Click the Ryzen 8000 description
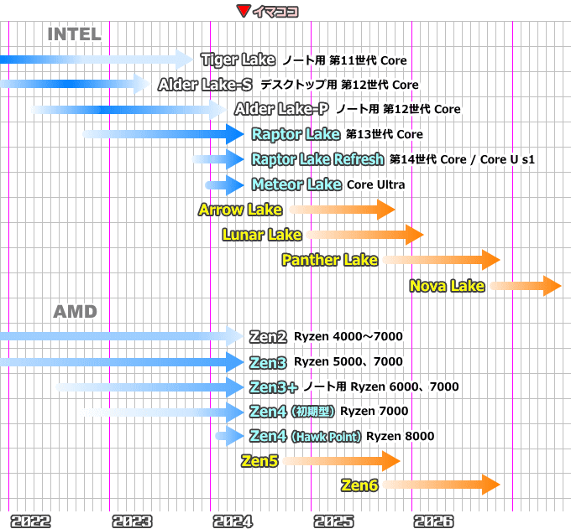The image size is (571, 529). (401, 436)
